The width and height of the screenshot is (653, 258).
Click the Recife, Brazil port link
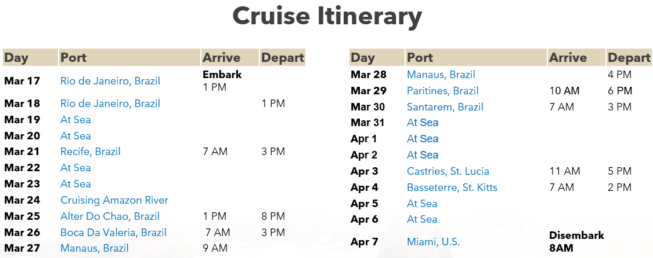(x=91, y=152)
